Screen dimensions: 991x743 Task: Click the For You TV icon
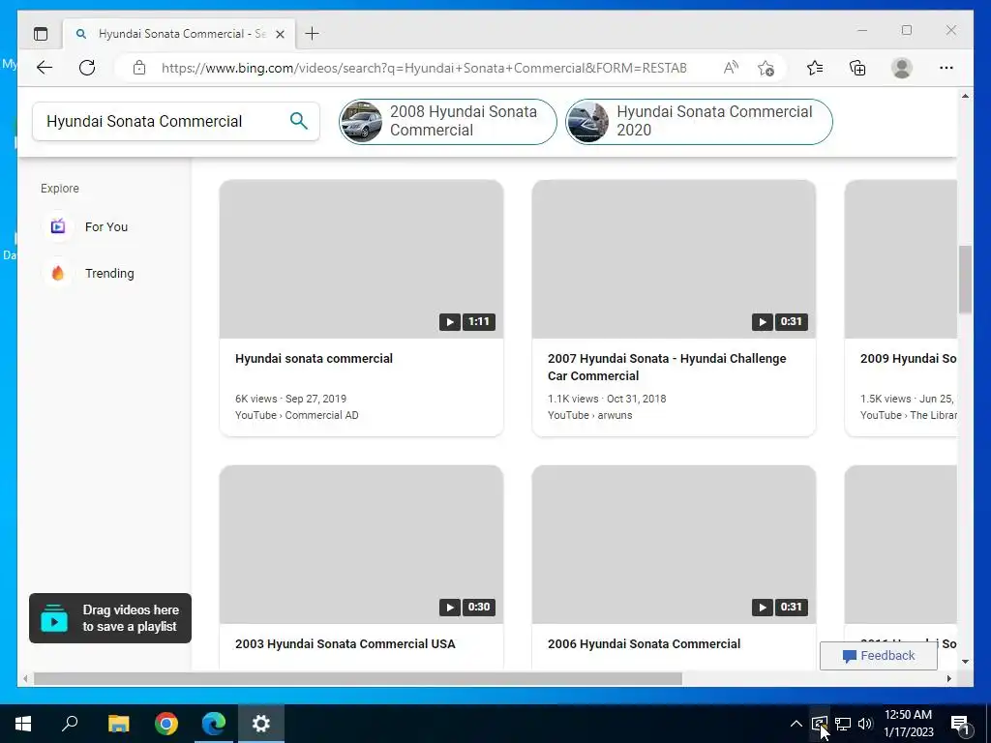pos(58,226)
